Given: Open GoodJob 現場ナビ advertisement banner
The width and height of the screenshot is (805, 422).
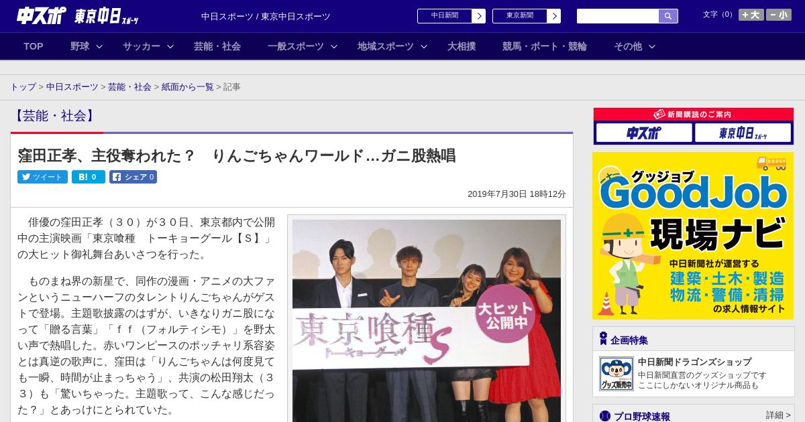Looking at the screenshot, I should pyautogui.click(x=693, y=236).
